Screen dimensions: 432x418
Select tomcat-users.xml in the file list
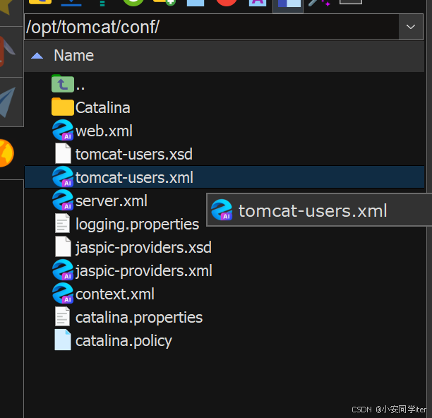[134, 178]
